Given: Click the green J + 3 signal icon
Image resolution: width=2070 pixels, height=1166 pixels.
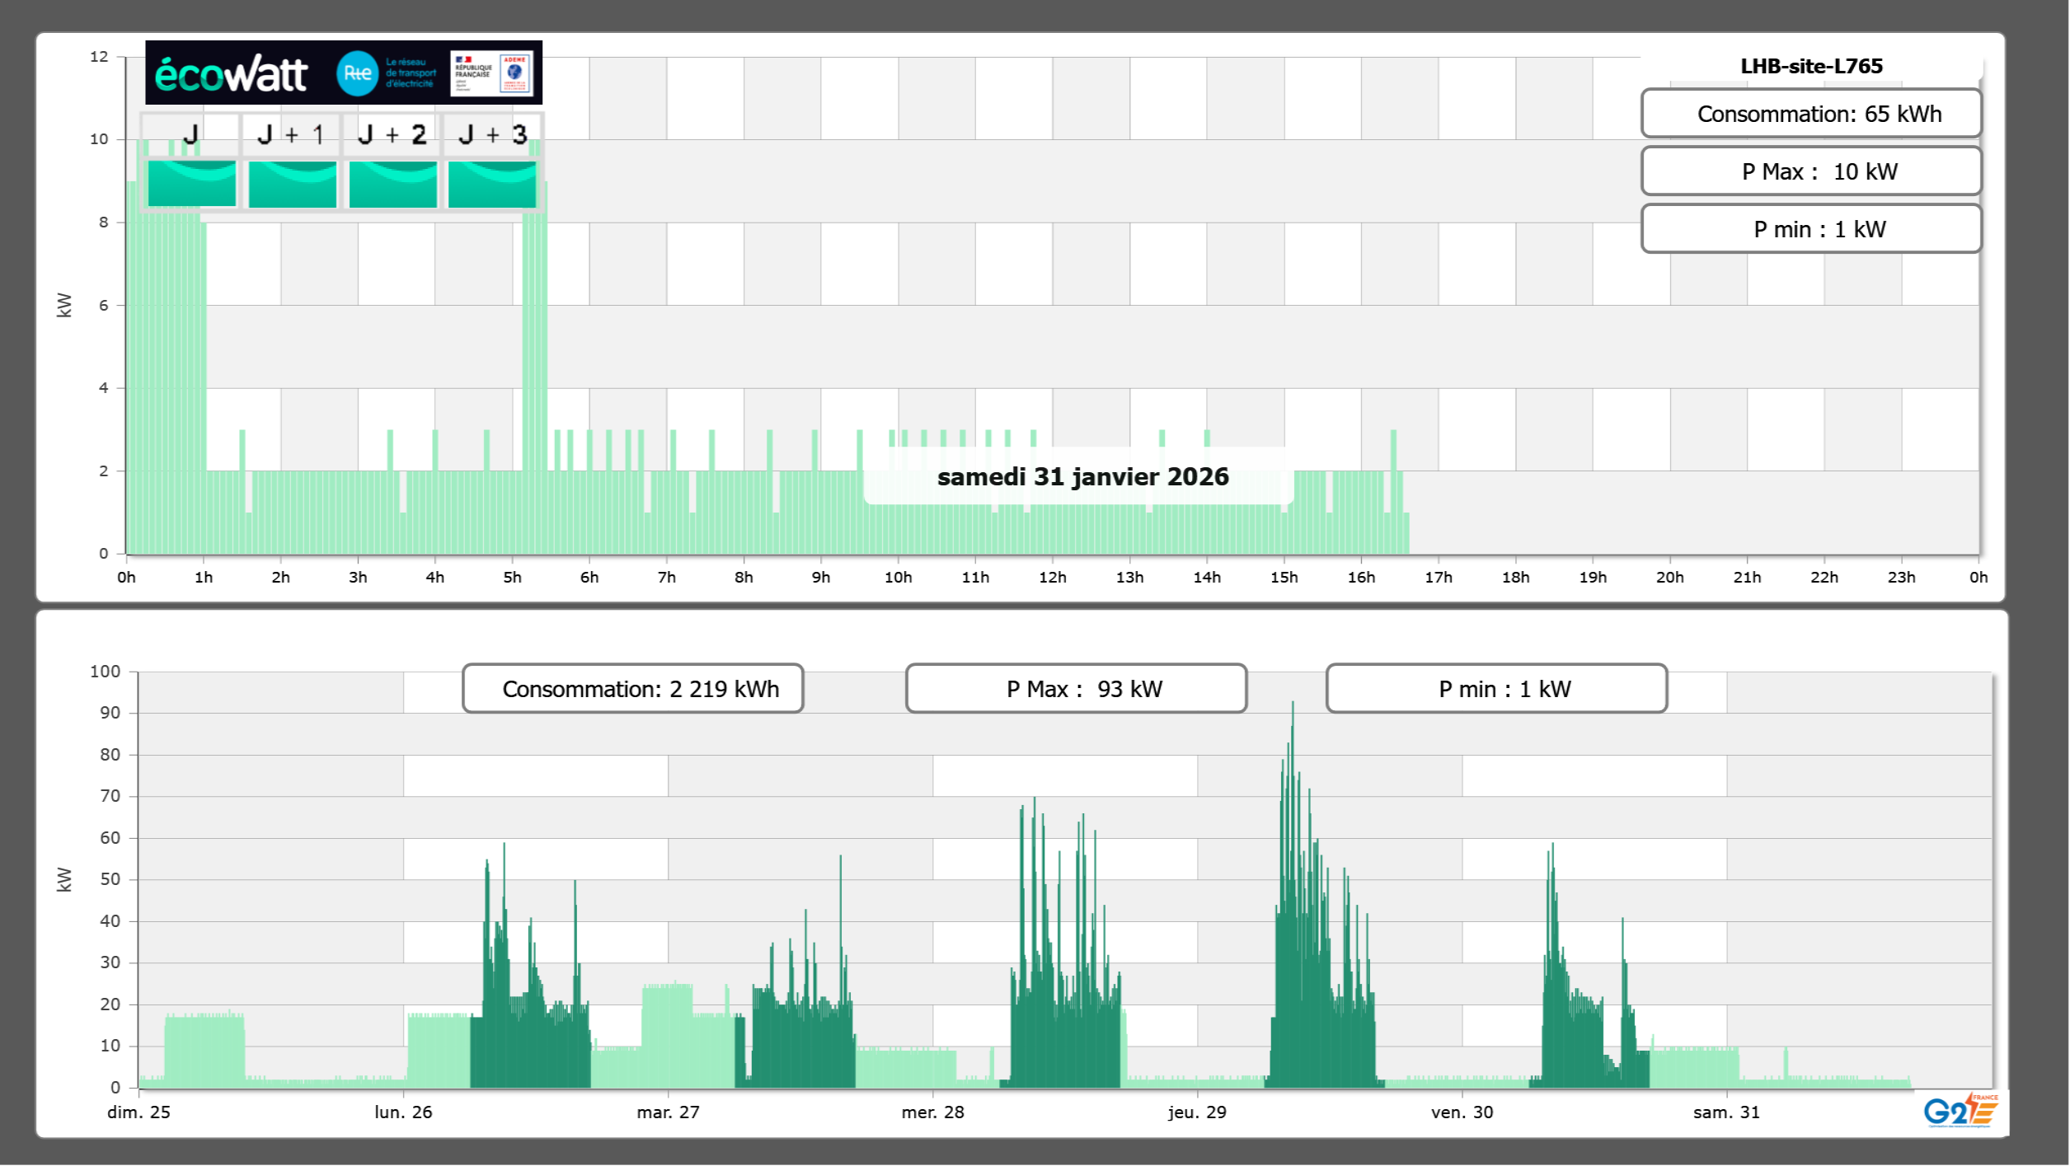Looking at the screenshot, I should 492,184.
